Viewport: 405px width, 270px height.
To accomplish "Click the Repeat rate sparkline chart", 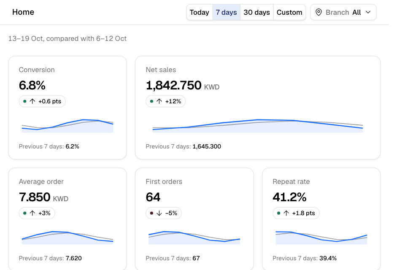I will [321, 238].
